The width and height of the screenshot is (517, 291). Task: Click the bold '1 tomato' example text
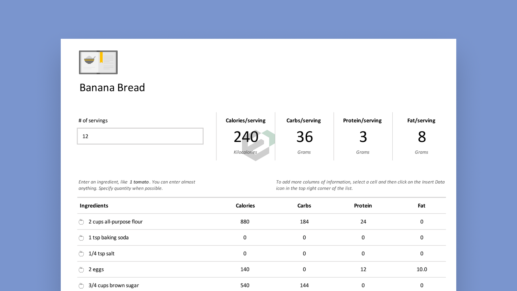(139, 182)
